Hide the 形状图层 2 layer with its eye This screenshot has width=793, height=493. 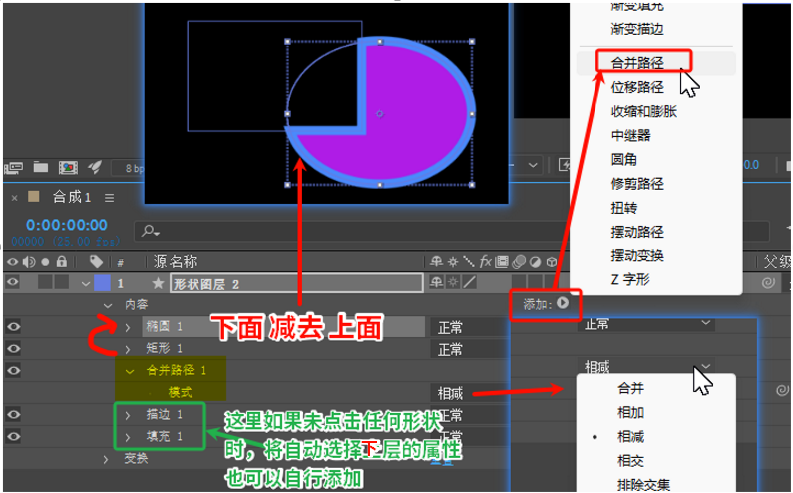coord(13,282)
